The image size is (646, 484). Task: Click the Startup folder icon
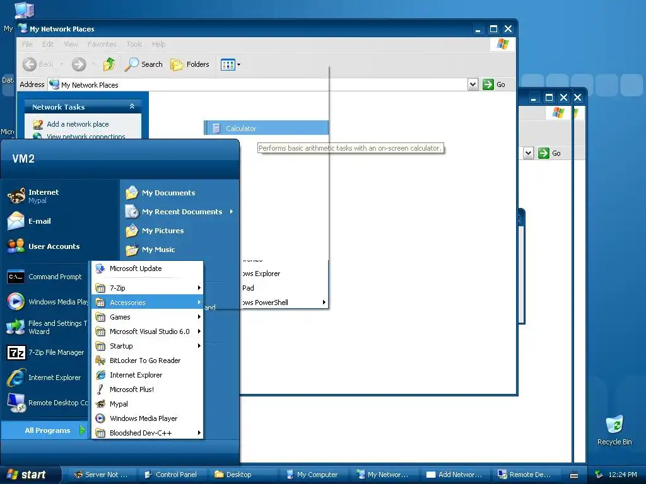[100, 346]
